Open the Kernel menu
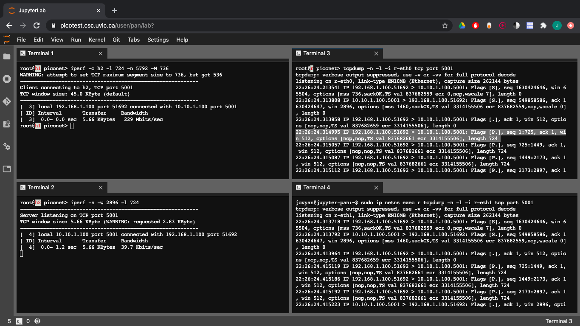 click(x=97, y=39)
